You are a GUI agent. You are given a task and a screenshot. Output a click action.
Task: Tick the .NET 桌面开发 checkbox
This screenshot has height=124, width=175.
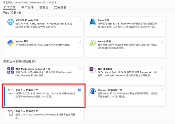(x=161, y=69)
